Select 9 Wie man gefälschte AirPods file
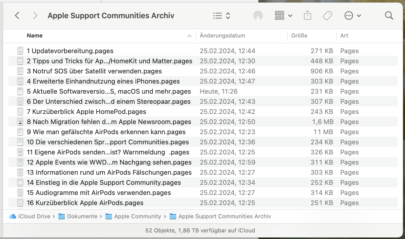 click(x=106, y=132)
